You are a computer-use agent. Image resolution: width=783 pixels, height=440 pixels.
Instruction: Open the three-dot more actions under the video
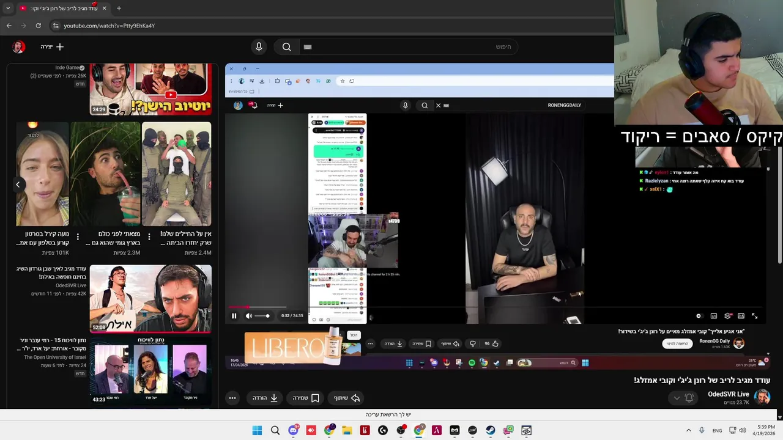232,398
